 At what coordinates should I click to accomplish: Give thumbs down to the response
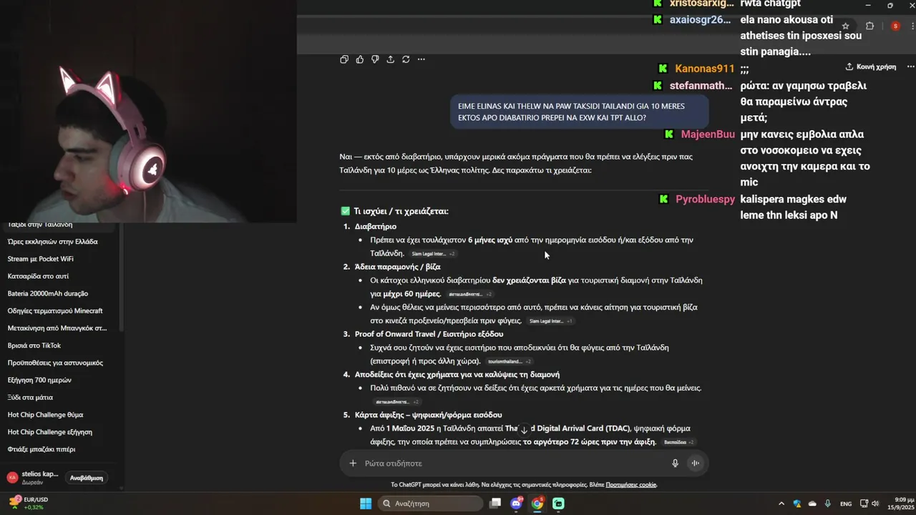(375, 59)
